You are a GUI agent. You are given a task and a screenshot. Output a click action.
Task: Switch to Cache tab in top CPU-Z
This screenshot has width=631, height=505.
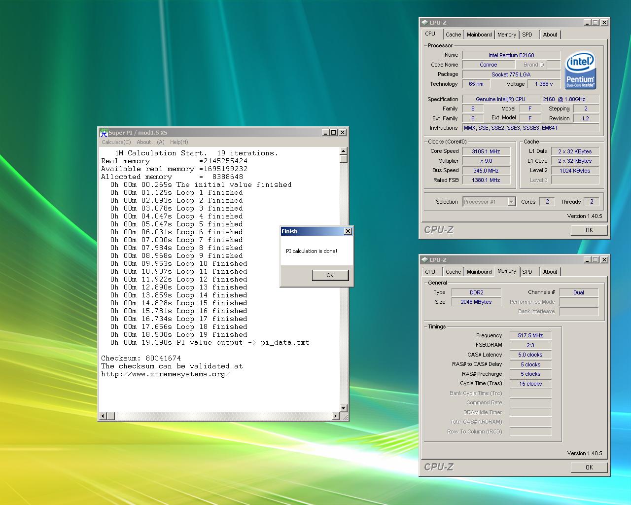click(x=453, y=35)
